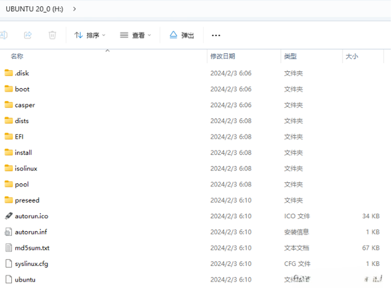Select the isolinux folder icon
The width and height of the screenshot is (391, 291).
pos(9,168)
